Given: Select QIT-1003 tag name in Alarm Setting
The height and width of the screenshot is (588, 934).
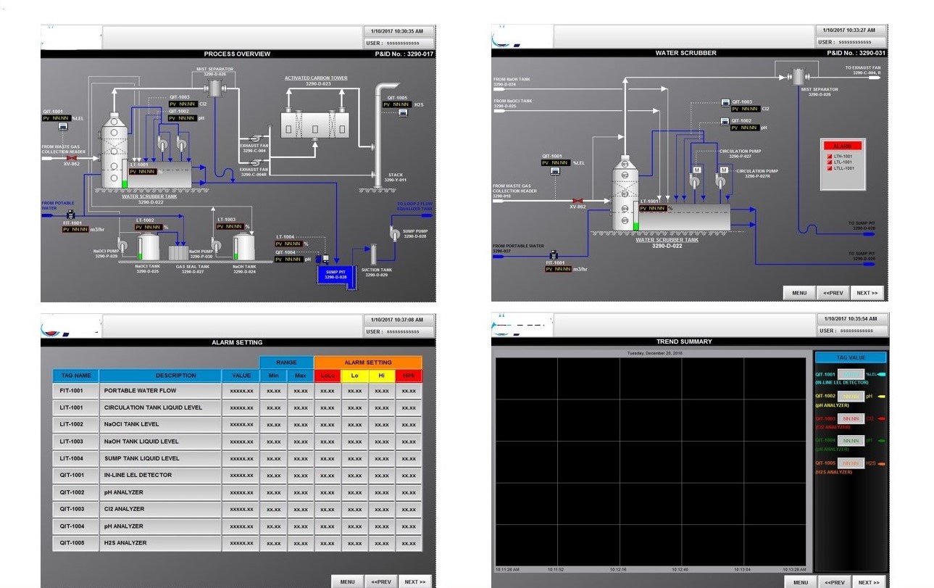Looking at the screenshot, I should click(75, 509).
